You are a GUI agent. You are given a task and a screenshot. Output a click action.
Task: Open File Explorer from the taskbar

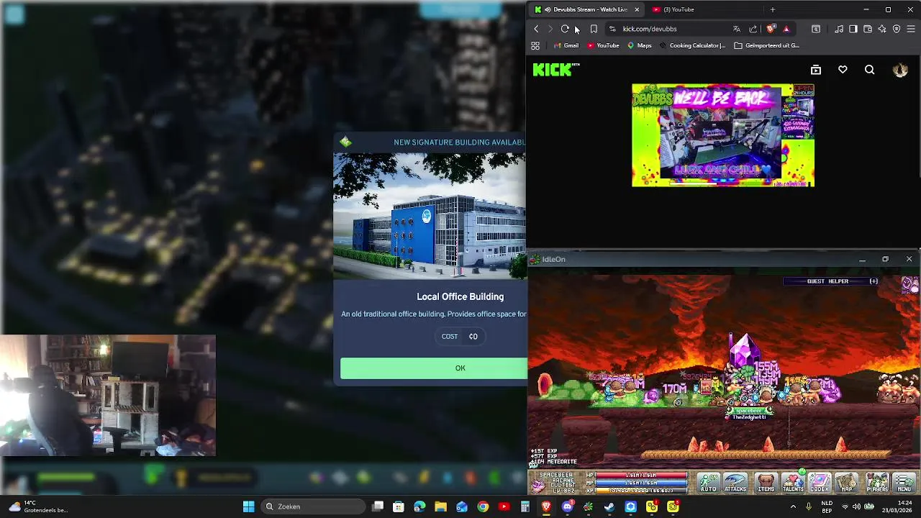pos(440,506)
